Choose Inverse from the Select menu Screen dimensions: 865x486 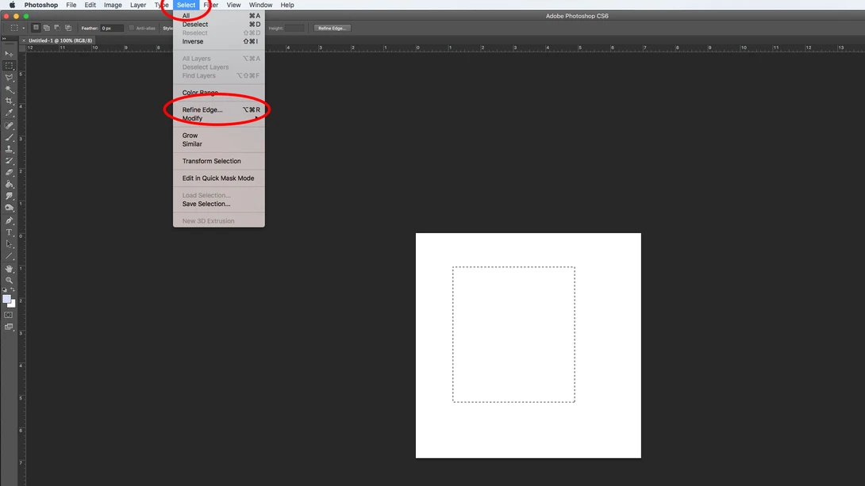pos(219,41)
